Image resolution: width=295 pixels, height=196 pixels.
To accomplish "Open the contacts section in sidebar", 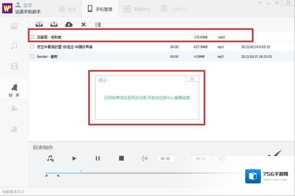I will [14, 108].
